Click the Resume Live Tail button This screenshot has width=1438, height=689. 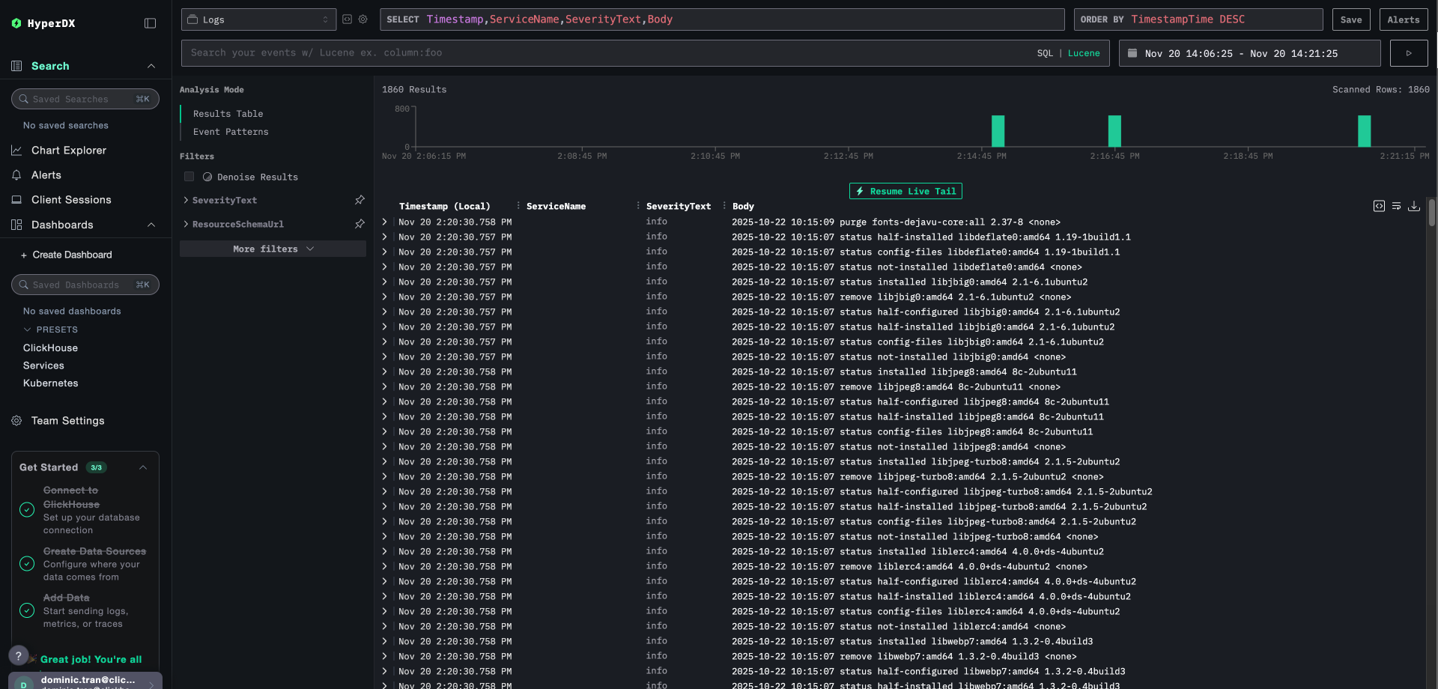tap(905, 191)
